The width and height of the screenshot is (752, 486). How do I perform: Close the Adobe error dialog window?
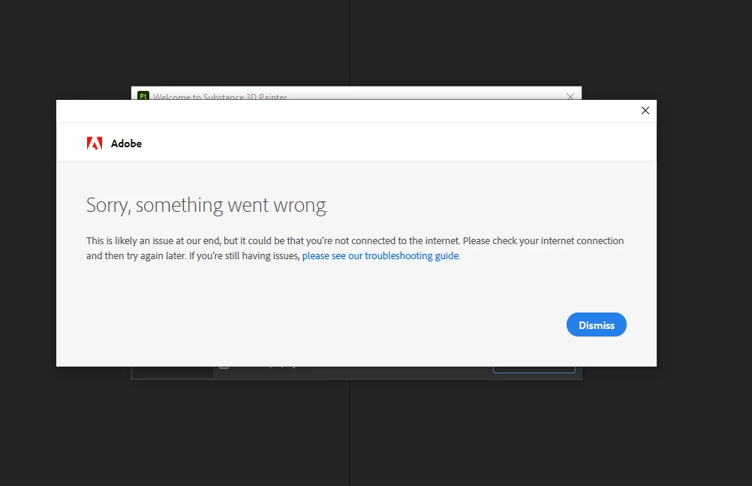(645, 110)
